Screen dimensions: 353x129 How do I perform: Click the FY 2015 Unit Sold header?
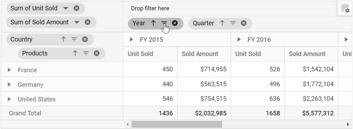[x=150, y=54]
